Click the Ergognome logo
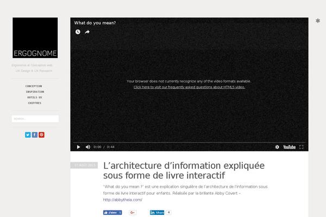Image resolution: width=326 pixels, height=217 pixels. (35, 37)
